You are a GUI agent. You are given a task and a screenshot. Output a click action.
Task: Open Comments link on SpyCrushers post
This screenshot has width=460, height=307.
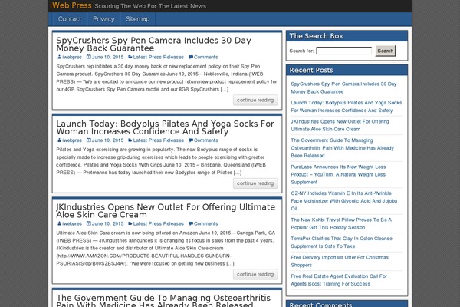click(205, 57)
